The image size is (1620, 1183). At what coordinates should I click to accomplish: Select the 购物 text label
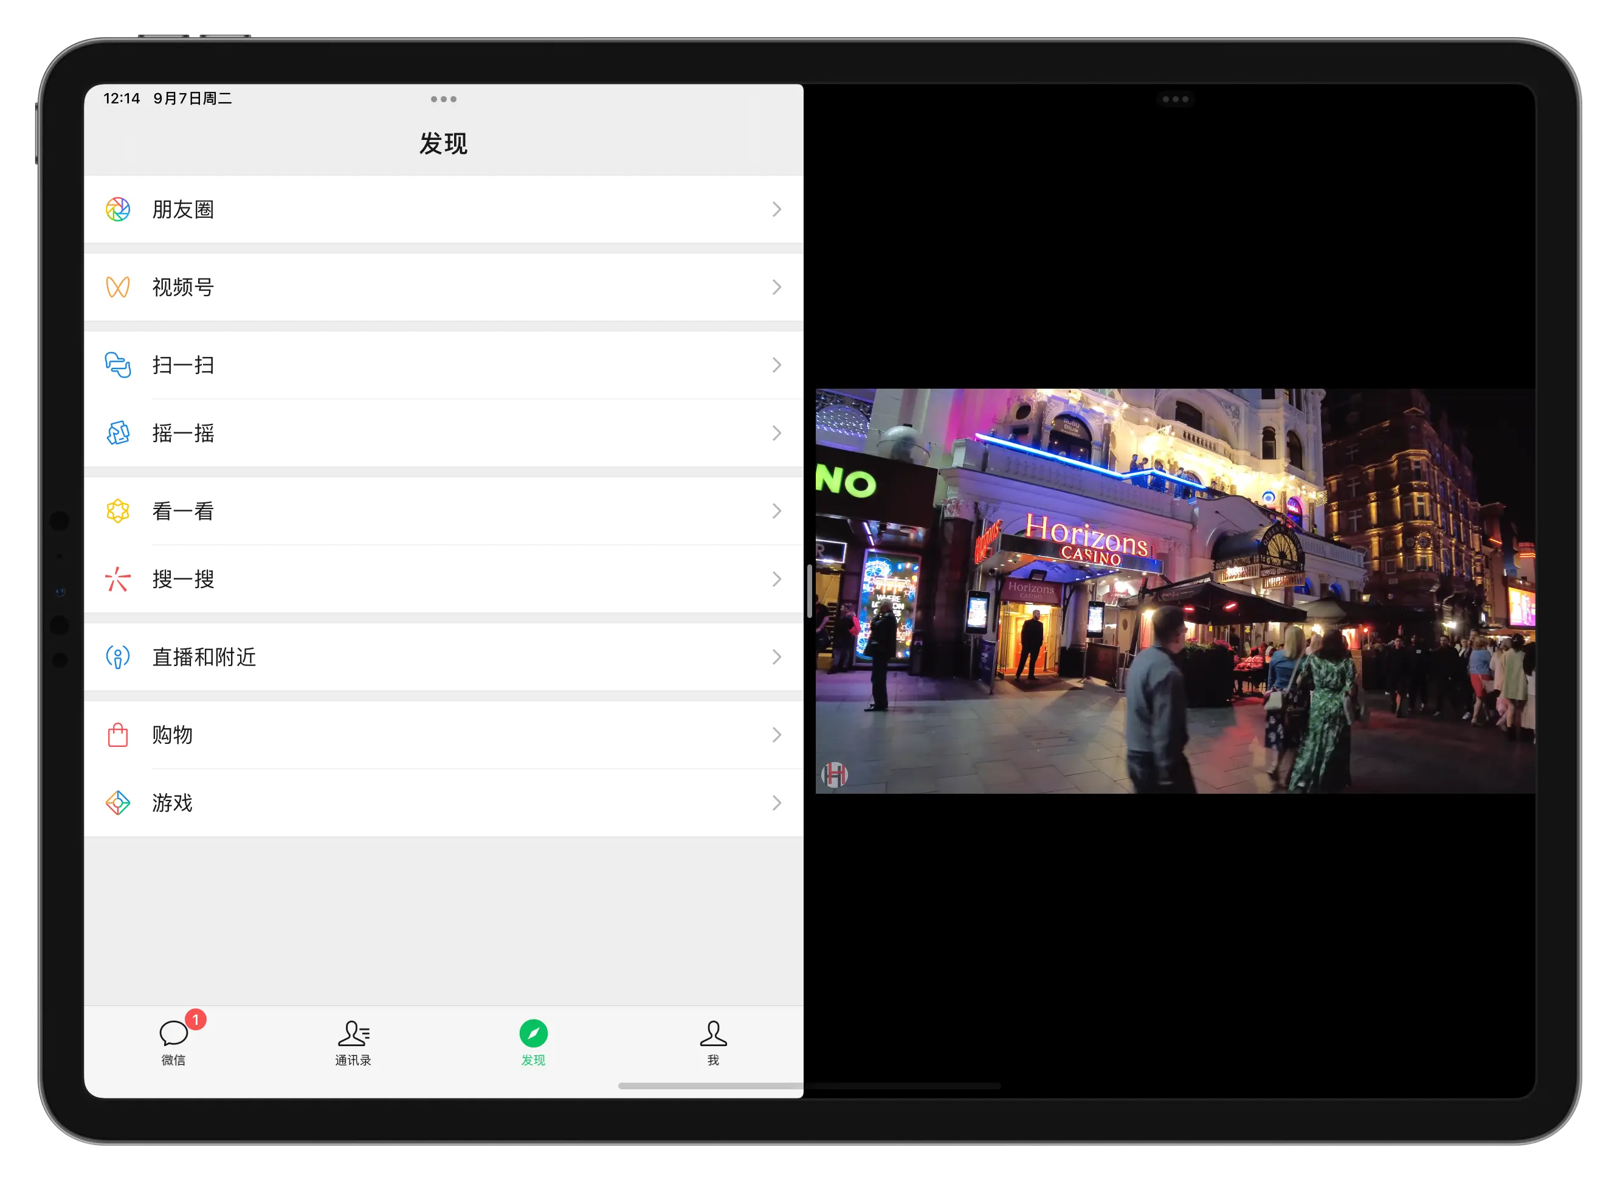point(173,735)
